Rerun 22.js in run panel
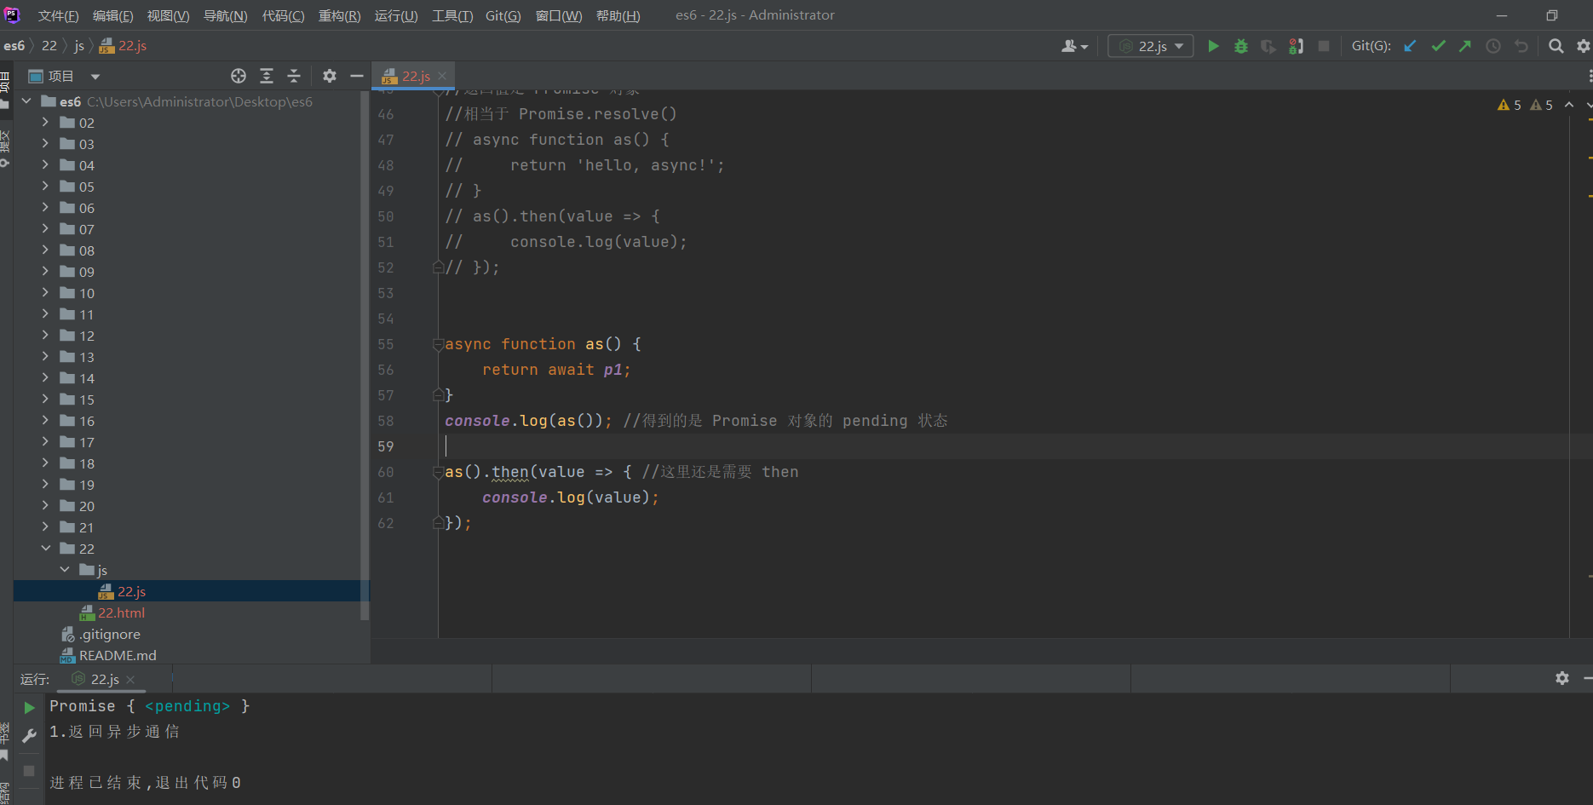The height and width of the screenshot is (805, 1593). 29,707
